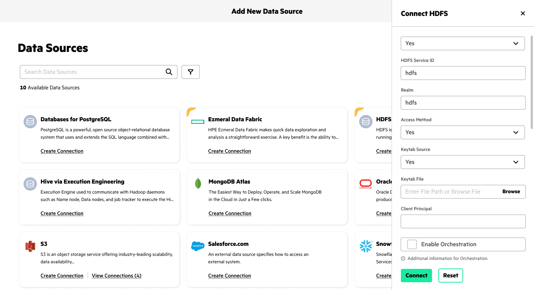Close the Connect HDFS panel
The height and width of the screenshot is (290, 534).
point(523,13)
